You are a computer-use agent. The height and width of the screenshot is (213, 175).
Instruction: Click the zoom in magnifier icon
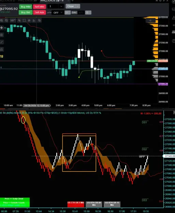click(1, 20)
